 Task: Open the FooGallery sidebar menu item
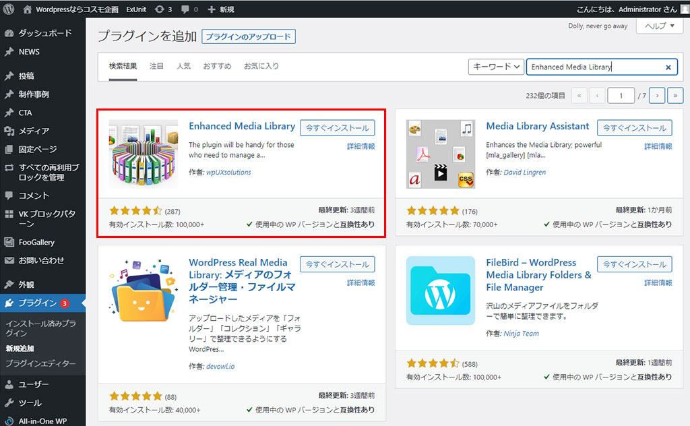pos(36,242)
